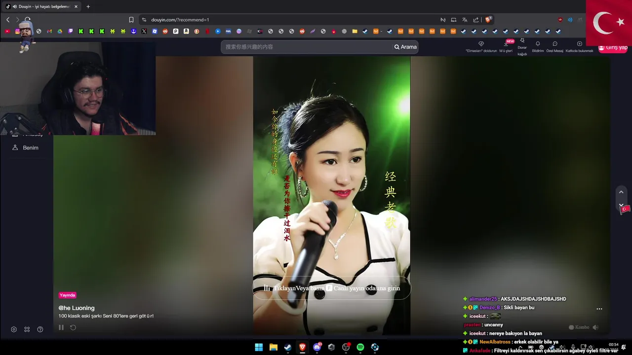This screenshot has width=632, height=355.
Task: Focus the Douyin search input field
Action: pos(307,47)
